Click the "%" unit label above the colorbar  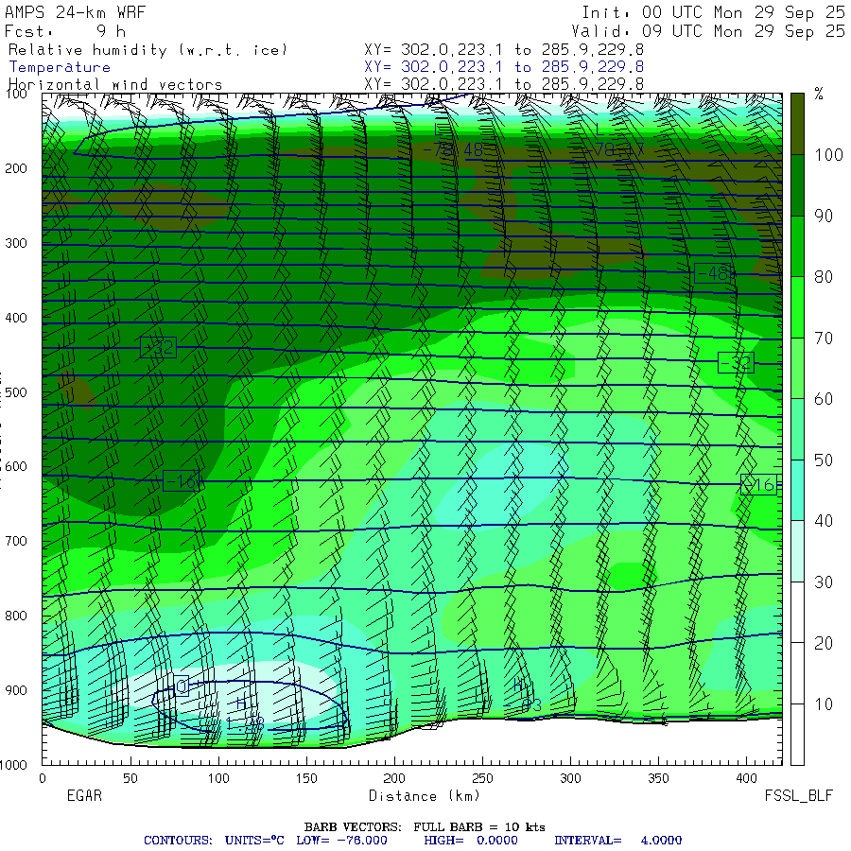[x=819, y=95]
